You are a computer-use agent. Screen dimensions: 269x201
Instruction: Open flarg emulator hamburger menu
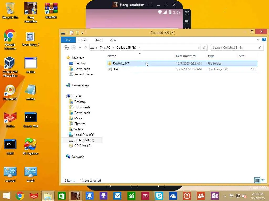coord(151,5)
